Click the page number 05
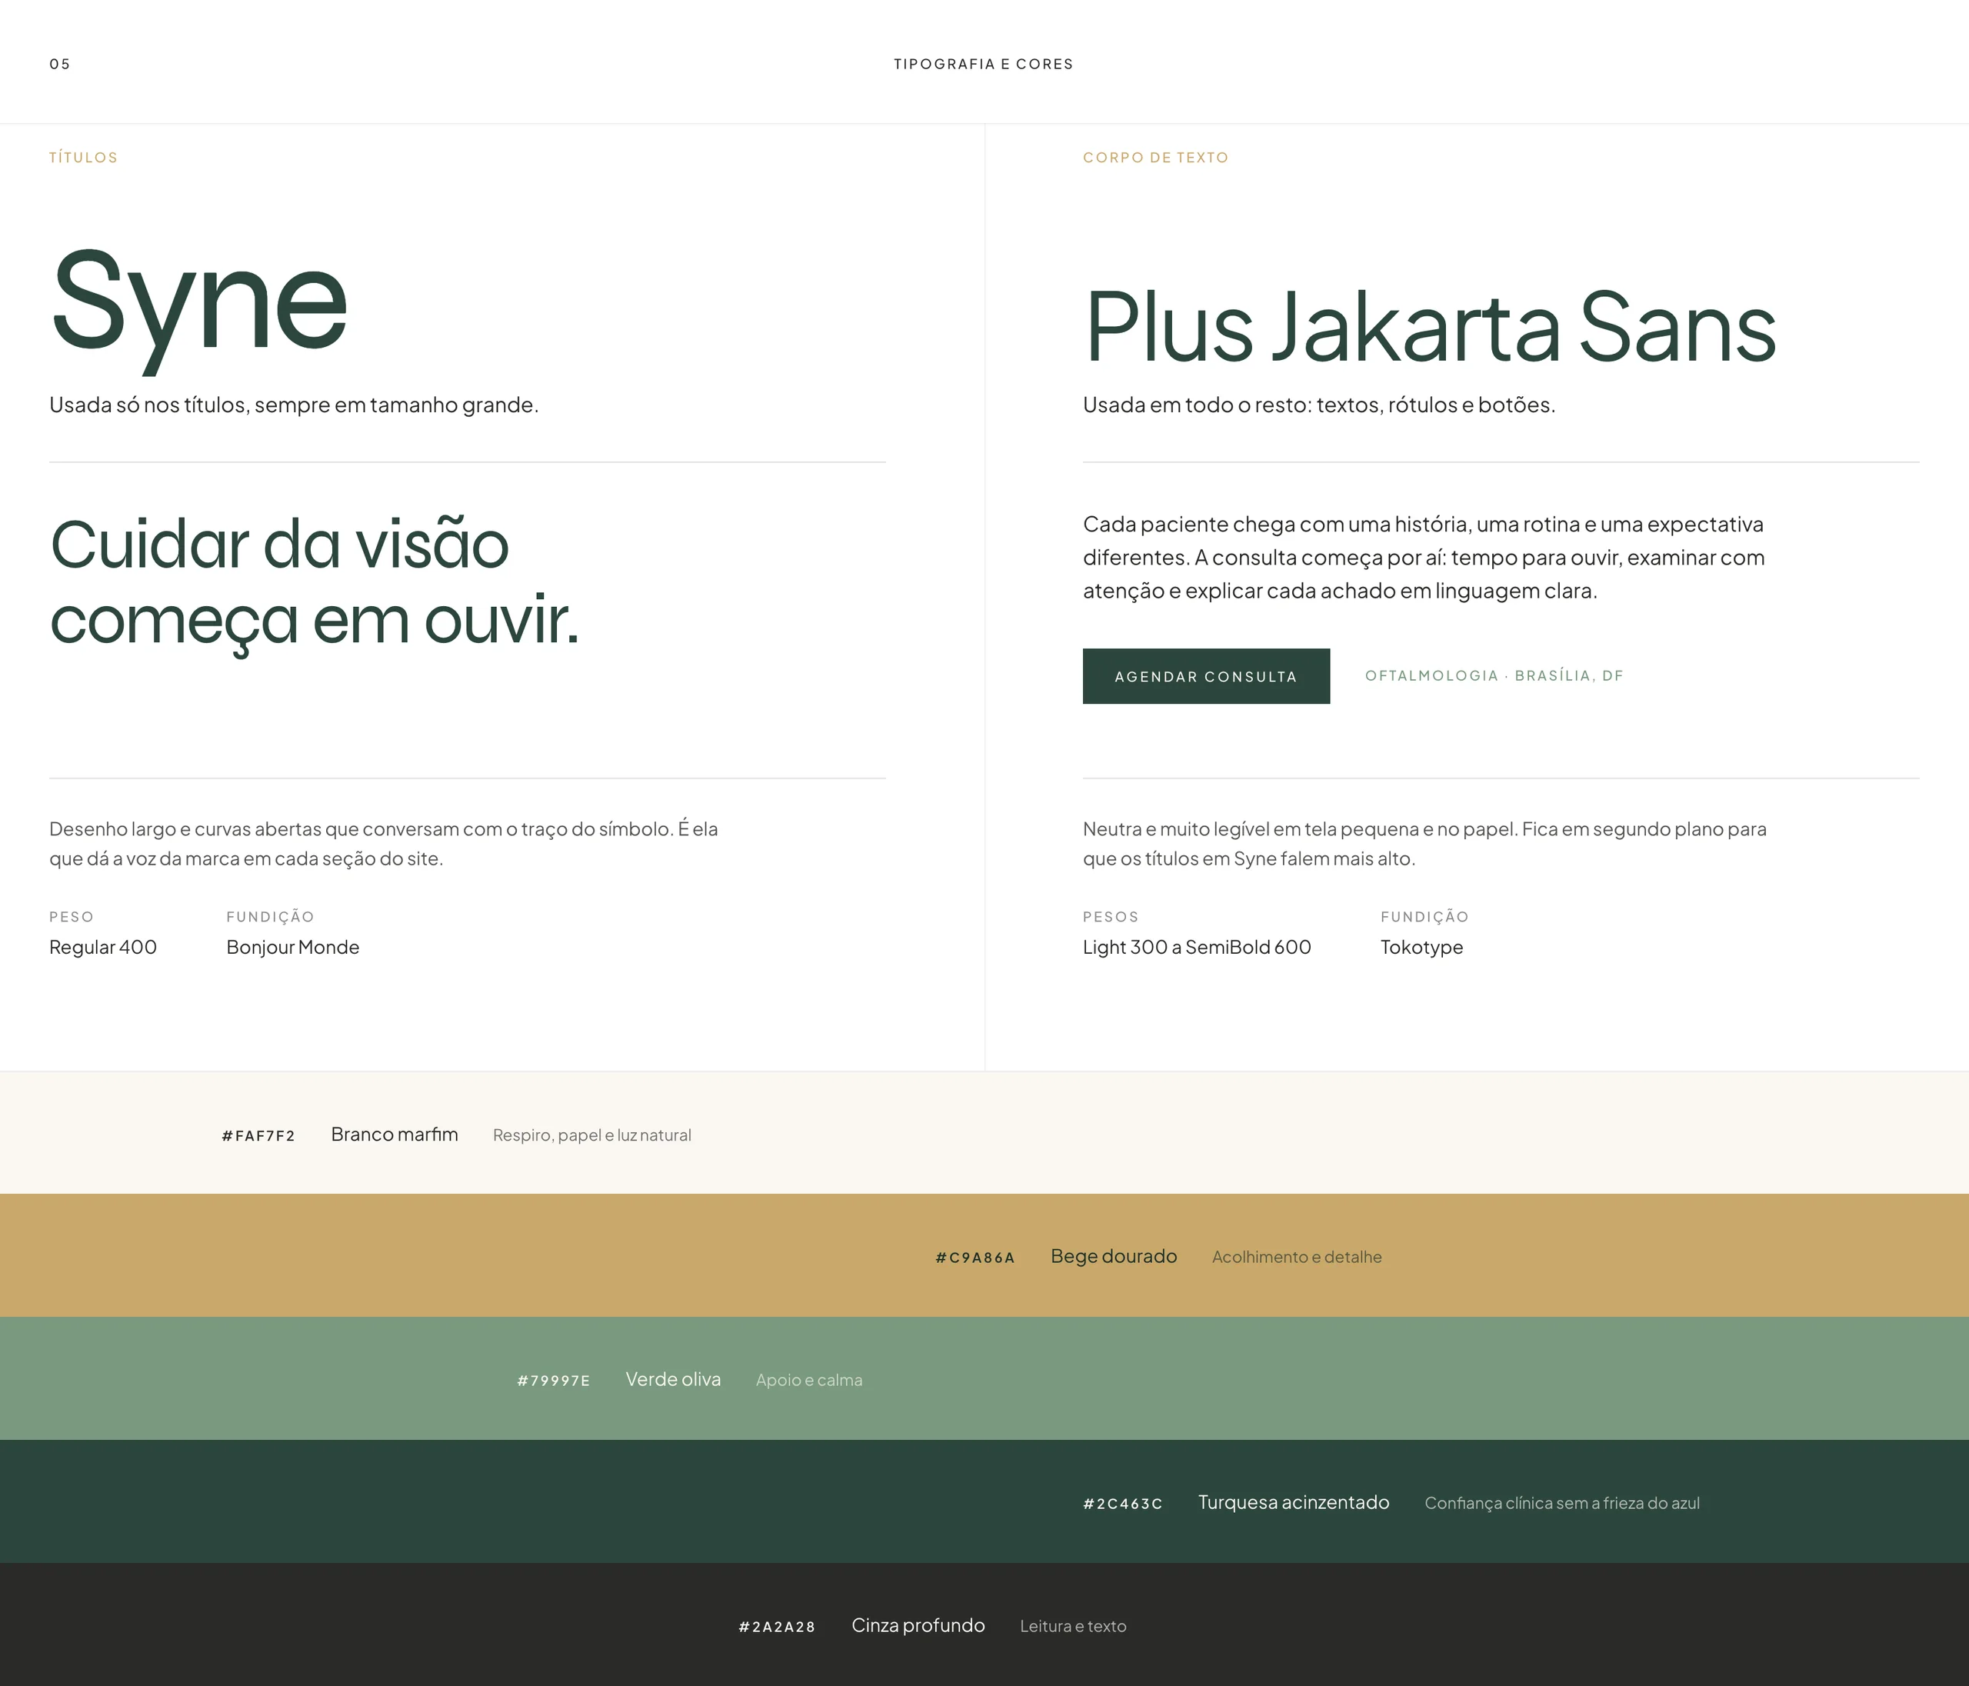The width and height of the screenshot is (1969, 1686). point(60,64)
